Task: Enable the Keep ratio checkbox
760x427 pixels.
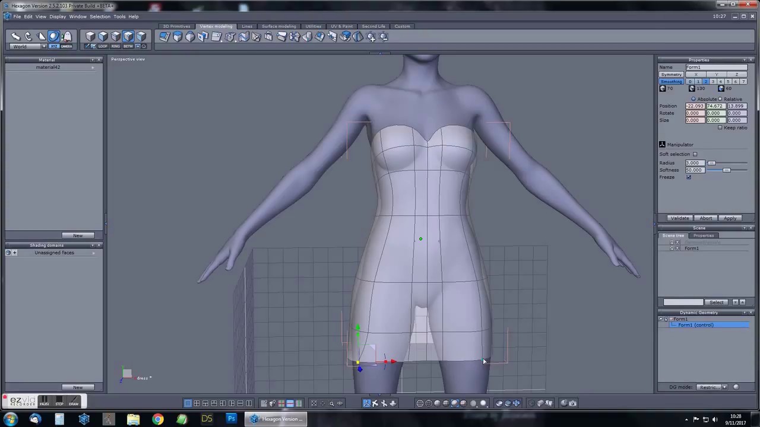Action: (720, 128)
